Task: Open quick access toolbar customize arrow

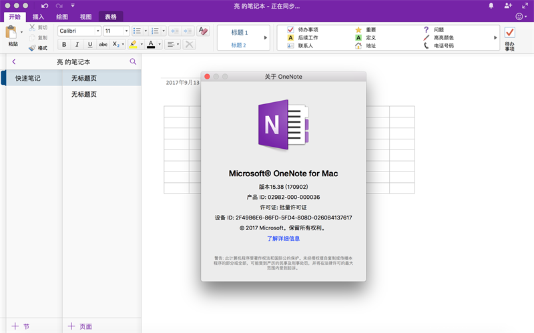Action: click(73, 6)
